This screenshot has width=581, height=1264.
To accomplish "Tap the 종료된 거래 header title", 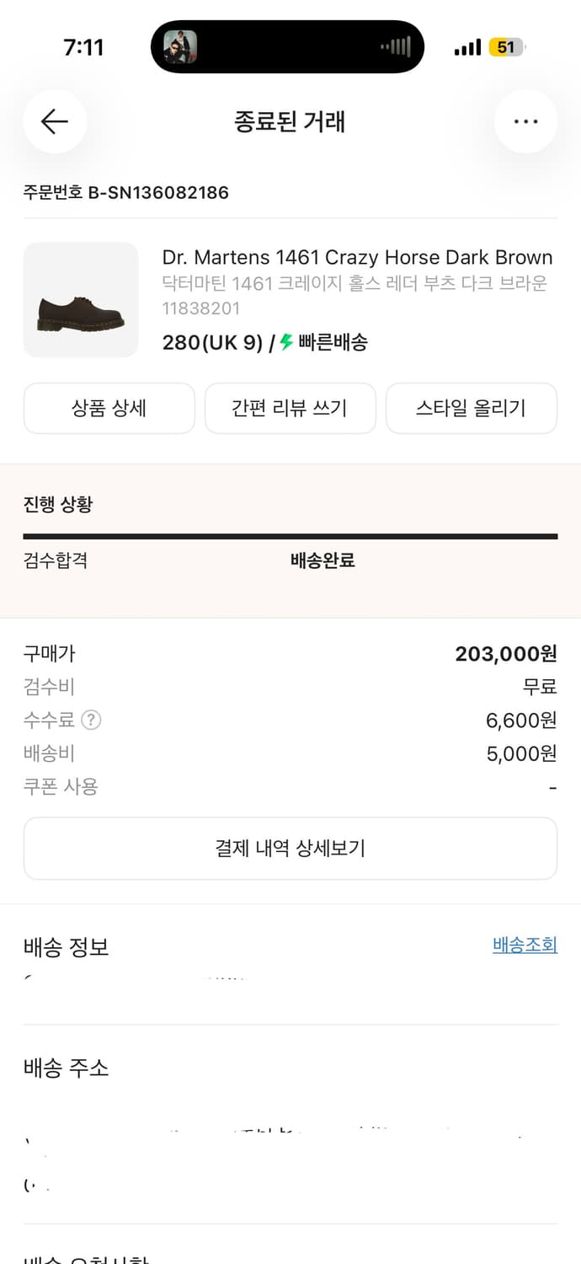I will click(290, 121).
